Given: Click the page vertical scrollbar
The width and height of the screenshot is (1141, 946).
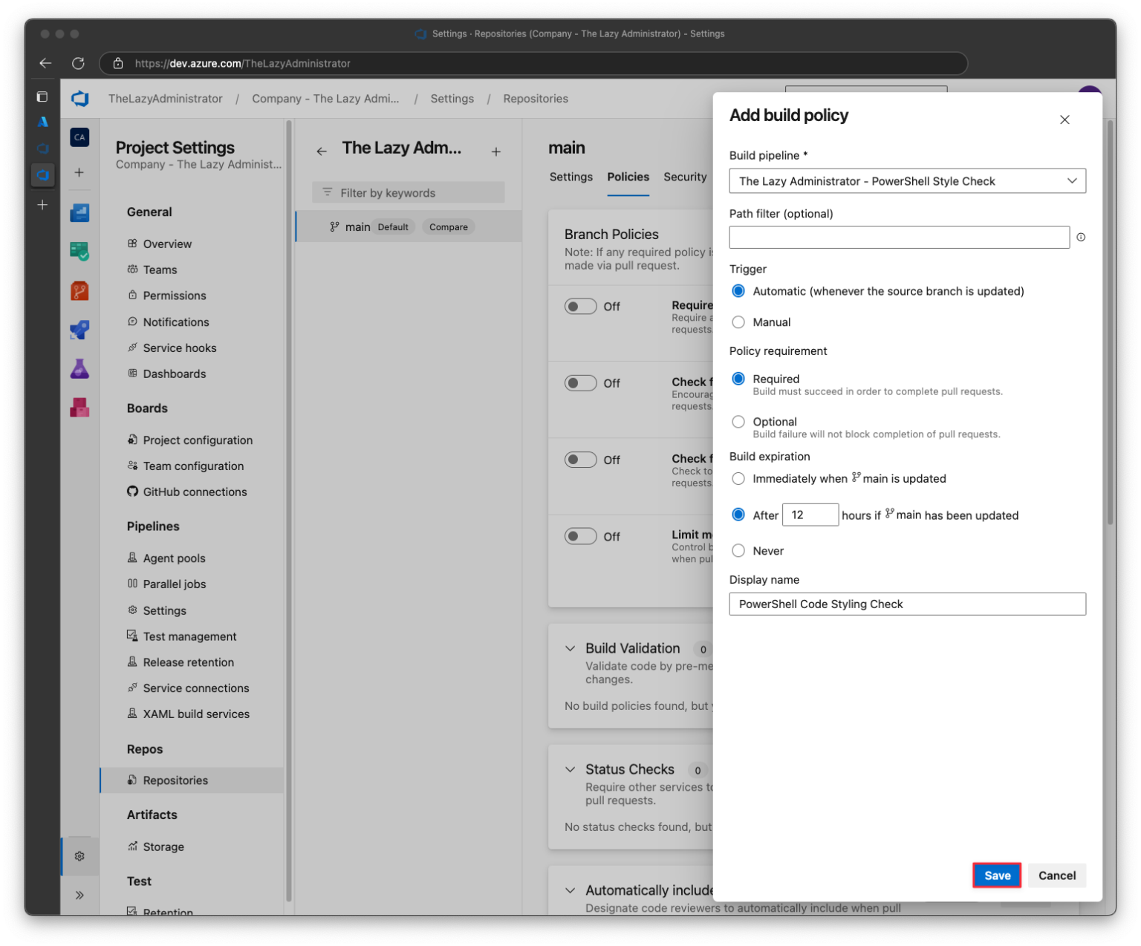Looking at the screenshot, I should pos(1111,323).
